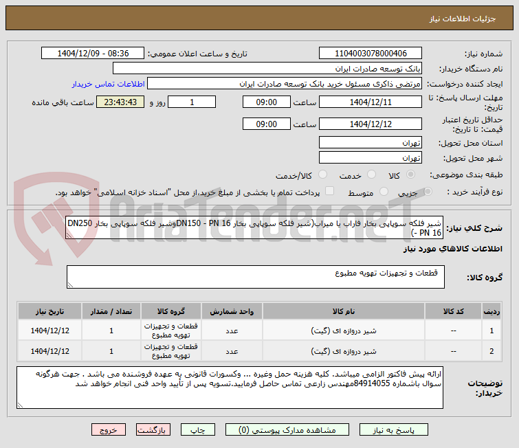Click the پاسخ به نیاز button
This screenshot has width=519, height=448.
pos(394,430)
